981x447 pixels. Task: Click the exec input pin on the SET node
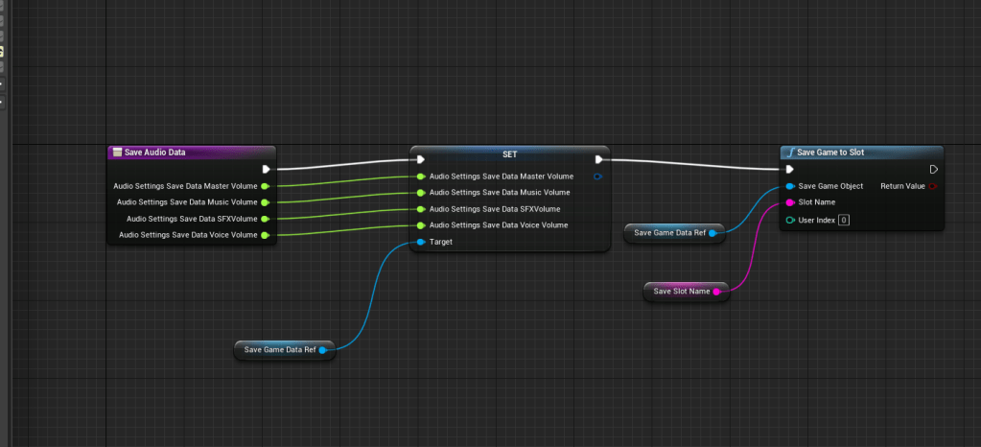pos(420,160)
